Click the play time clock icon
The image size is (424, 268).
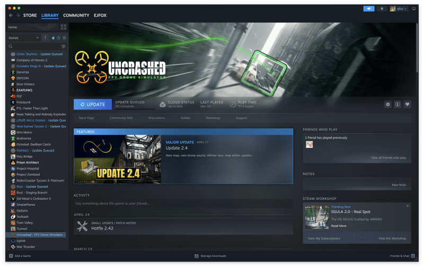coord(233,104)
